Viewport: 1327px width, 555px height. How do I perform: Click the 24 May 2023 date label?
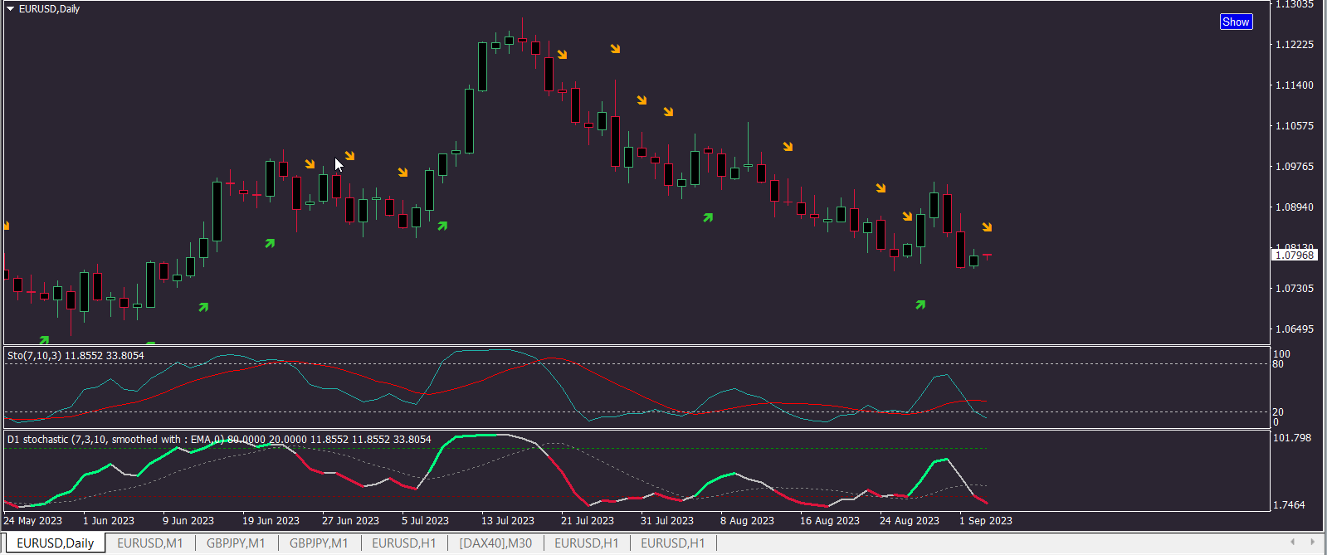point(33,521)
